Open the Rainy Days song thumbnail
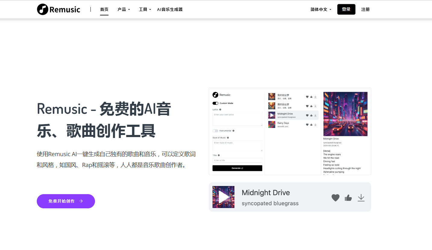The image size is (432, 250). (x=272, y=124)
